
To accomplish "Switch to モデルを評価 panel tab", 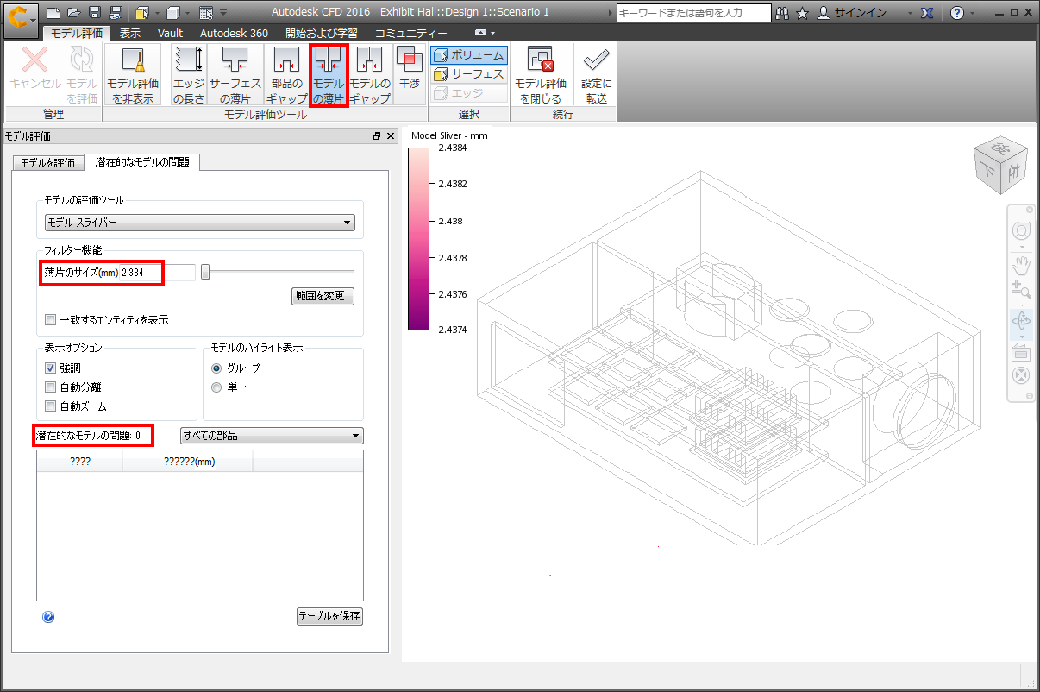I will (48, 163).
